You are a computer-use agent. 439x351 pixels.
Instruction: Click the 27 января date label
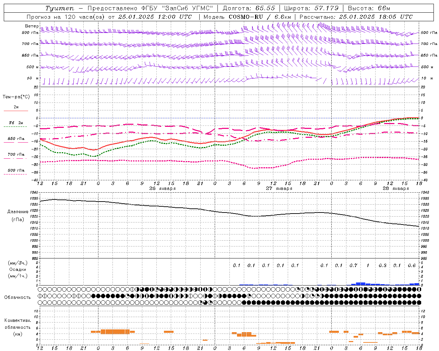coord(279,189)
